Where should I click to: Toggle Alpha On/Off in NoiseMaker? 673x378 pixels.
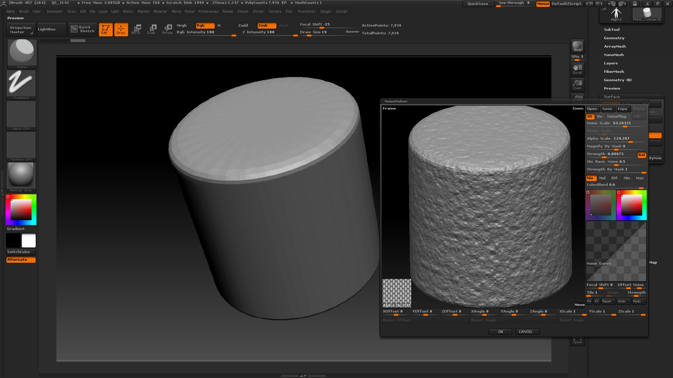click(x=396, y=293)
